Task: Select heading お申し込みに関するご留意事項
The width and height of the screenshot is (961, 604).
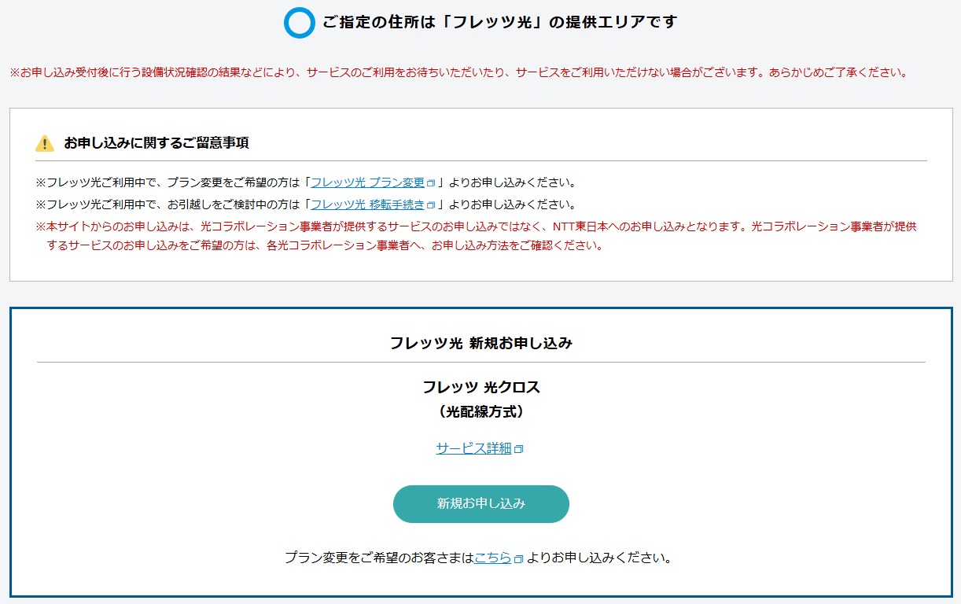Action: (157, 143)
